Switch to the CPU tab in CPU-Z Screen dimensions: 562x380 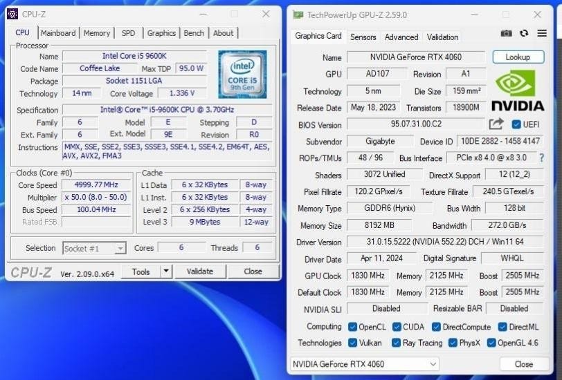tap(22, 32)
